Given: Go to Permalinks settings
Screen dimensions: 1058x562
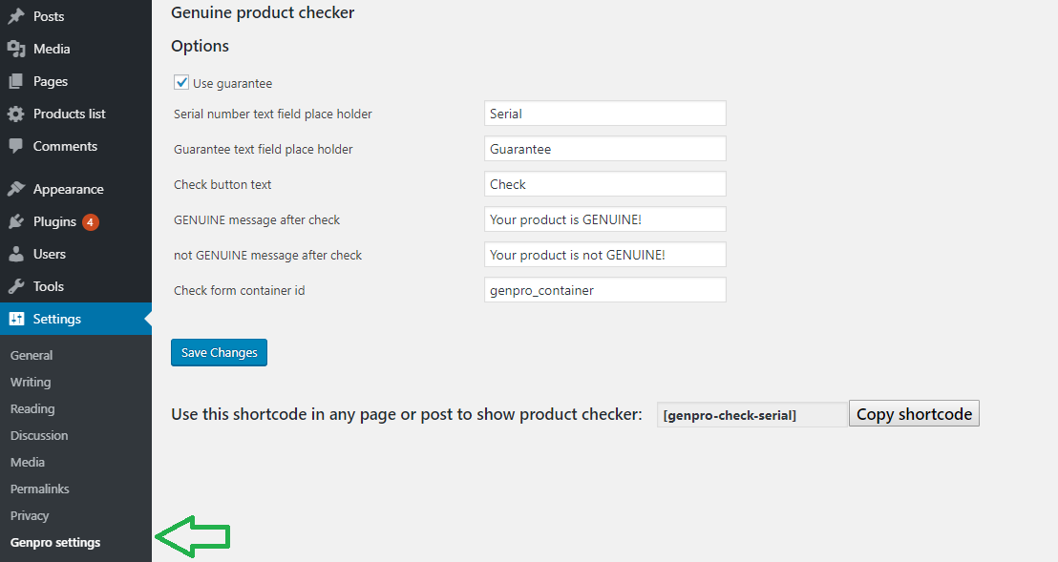Looking at the screenshot, I should [x=40, y=489].
